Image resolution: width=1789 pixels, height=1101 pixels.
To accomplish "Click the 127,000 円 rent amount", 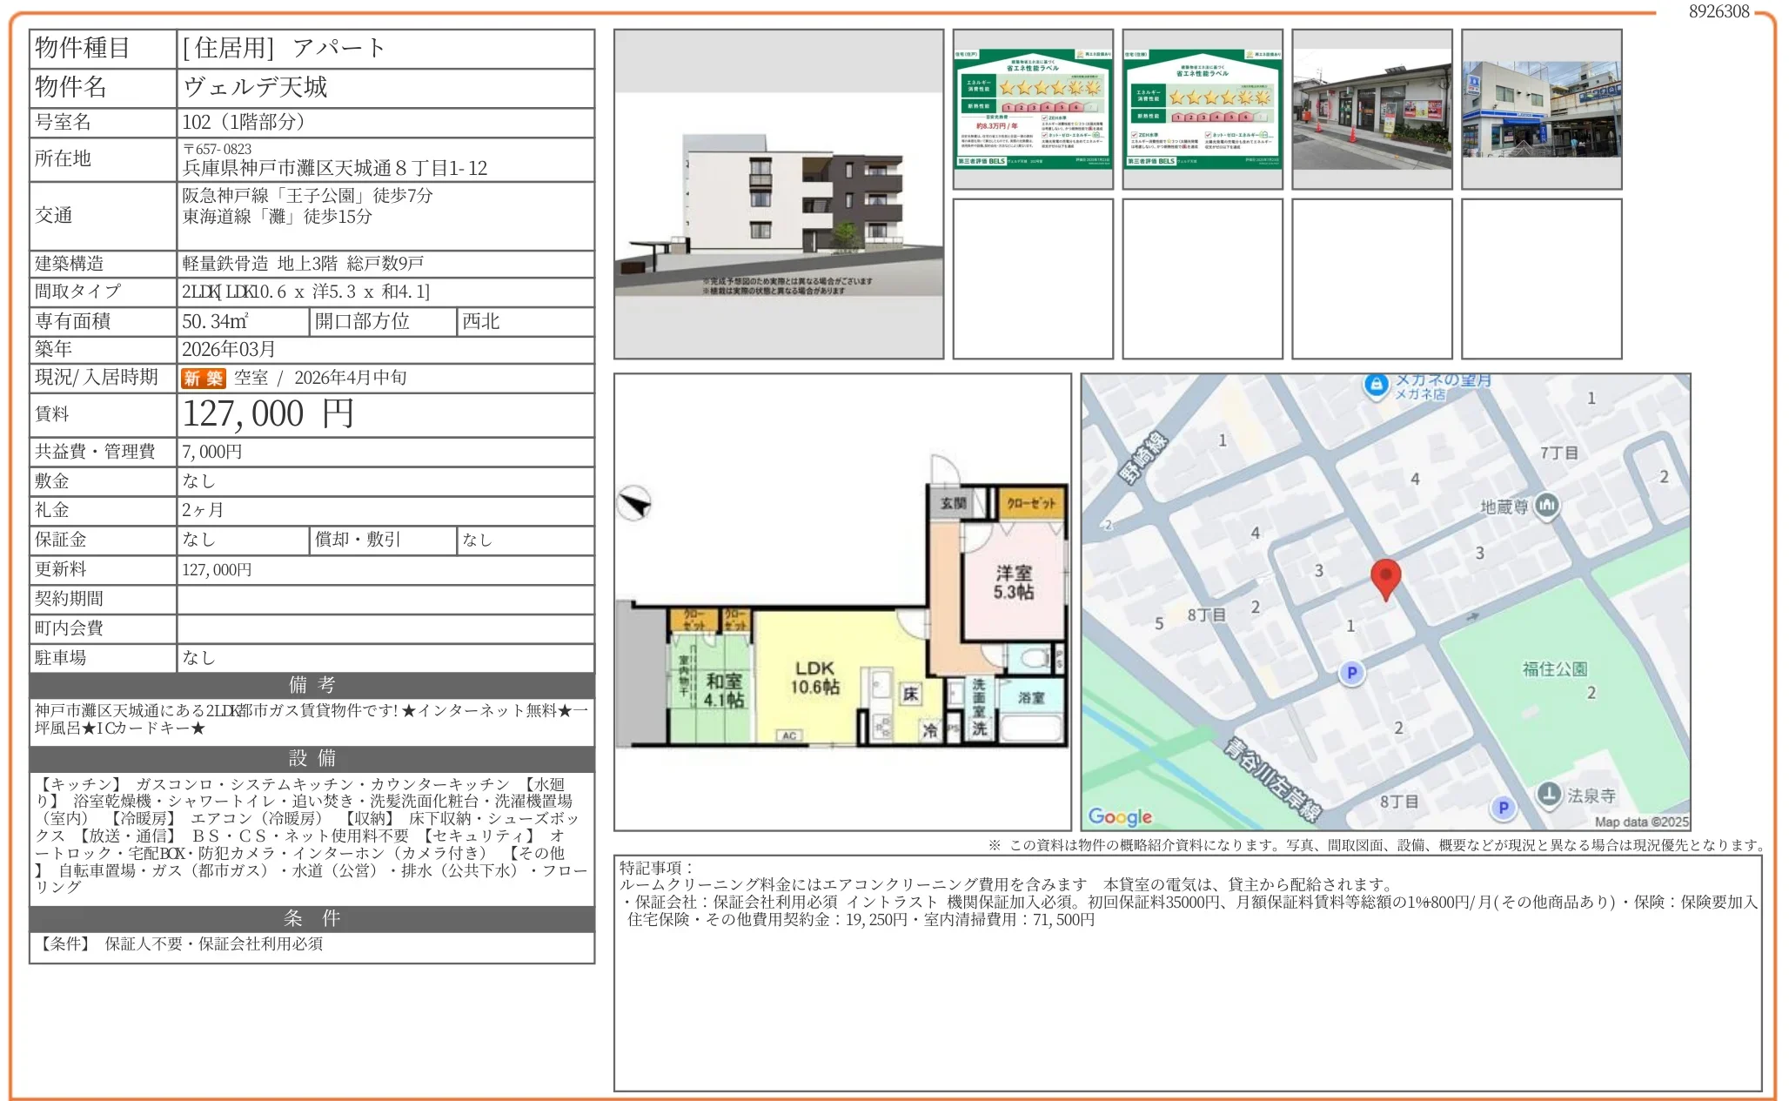I will pos(268,414).
